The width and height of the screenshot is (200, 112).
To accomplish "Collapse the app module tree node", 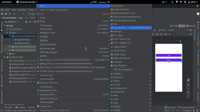I will 5,26.
